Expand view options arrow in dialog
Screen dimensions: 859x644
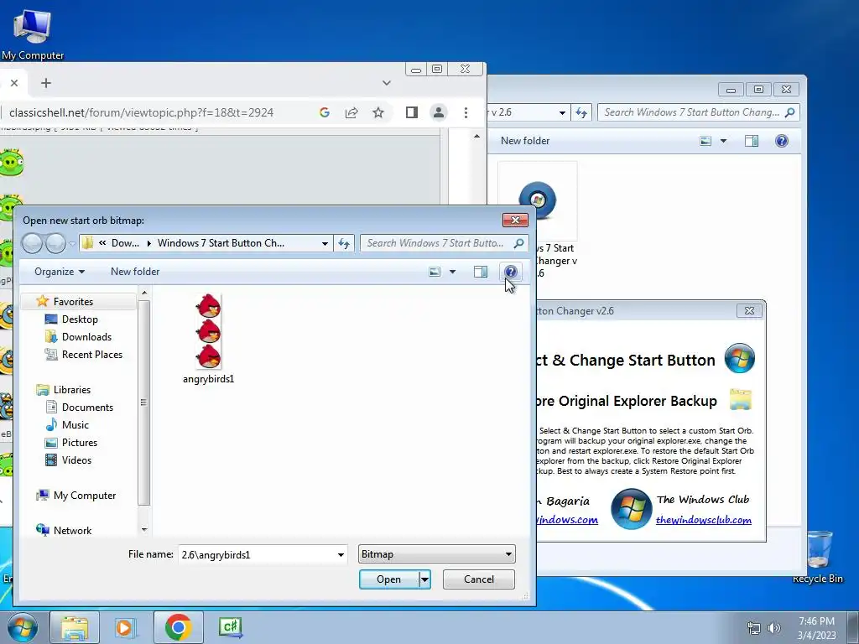[452, 272]
